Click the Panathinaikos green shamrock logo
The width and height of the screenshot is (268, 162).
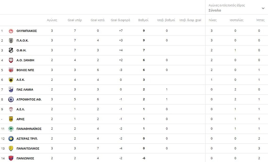coord(11,129)
